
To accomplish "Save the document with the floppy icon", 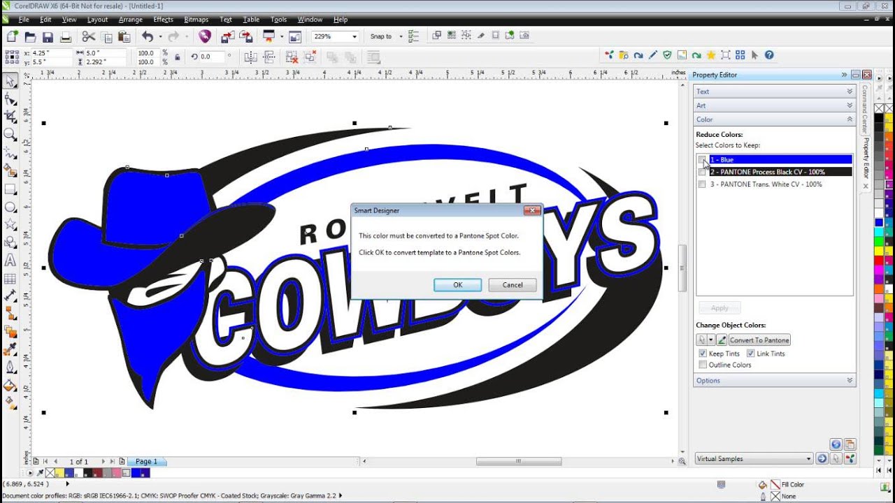I will (x=48, y=37).
